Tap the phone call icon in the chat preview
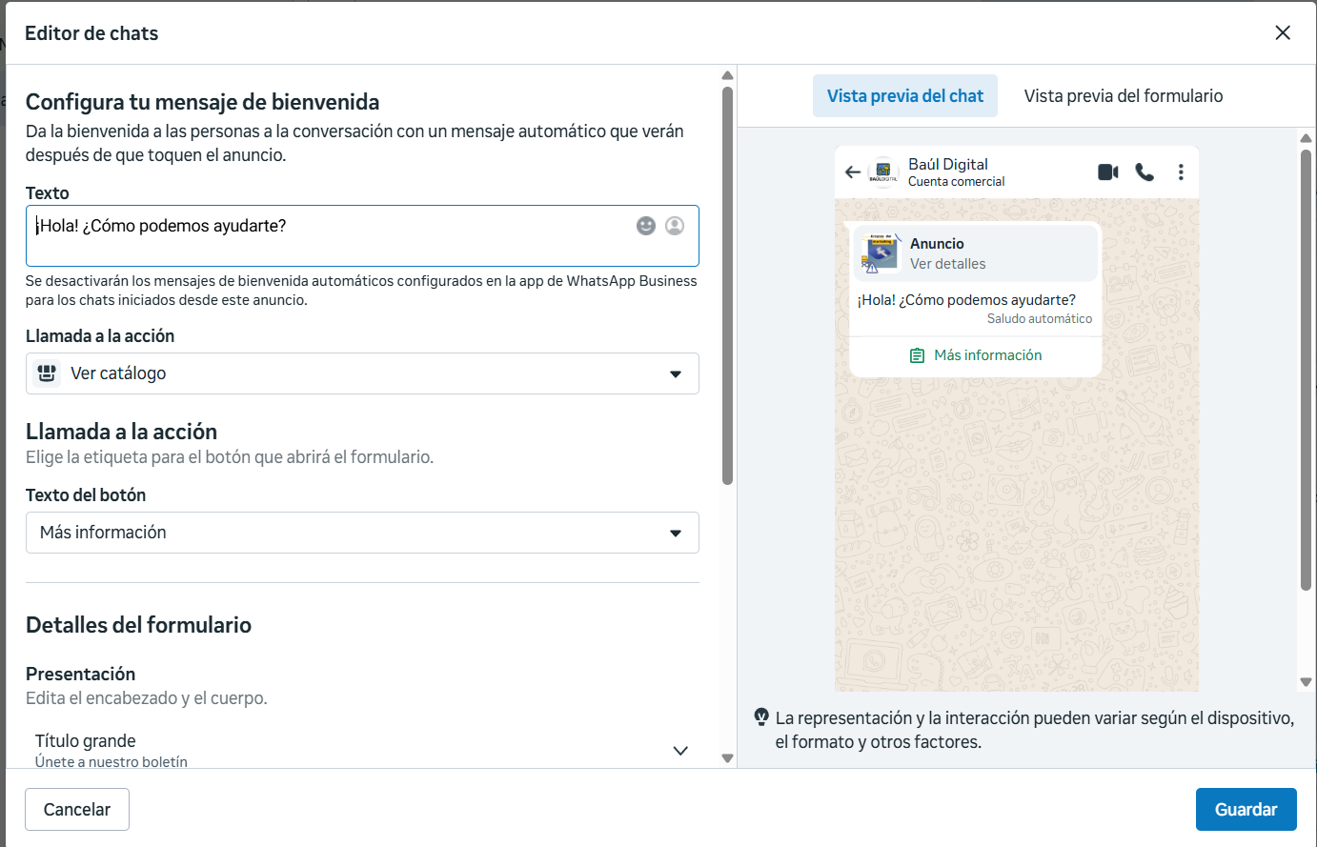Viewport: 1317px width, 847px height. (1145, 172)
